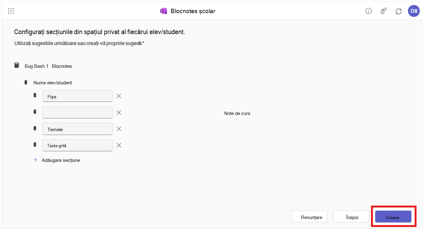Remove the Fișe section with X

(119, 96)
